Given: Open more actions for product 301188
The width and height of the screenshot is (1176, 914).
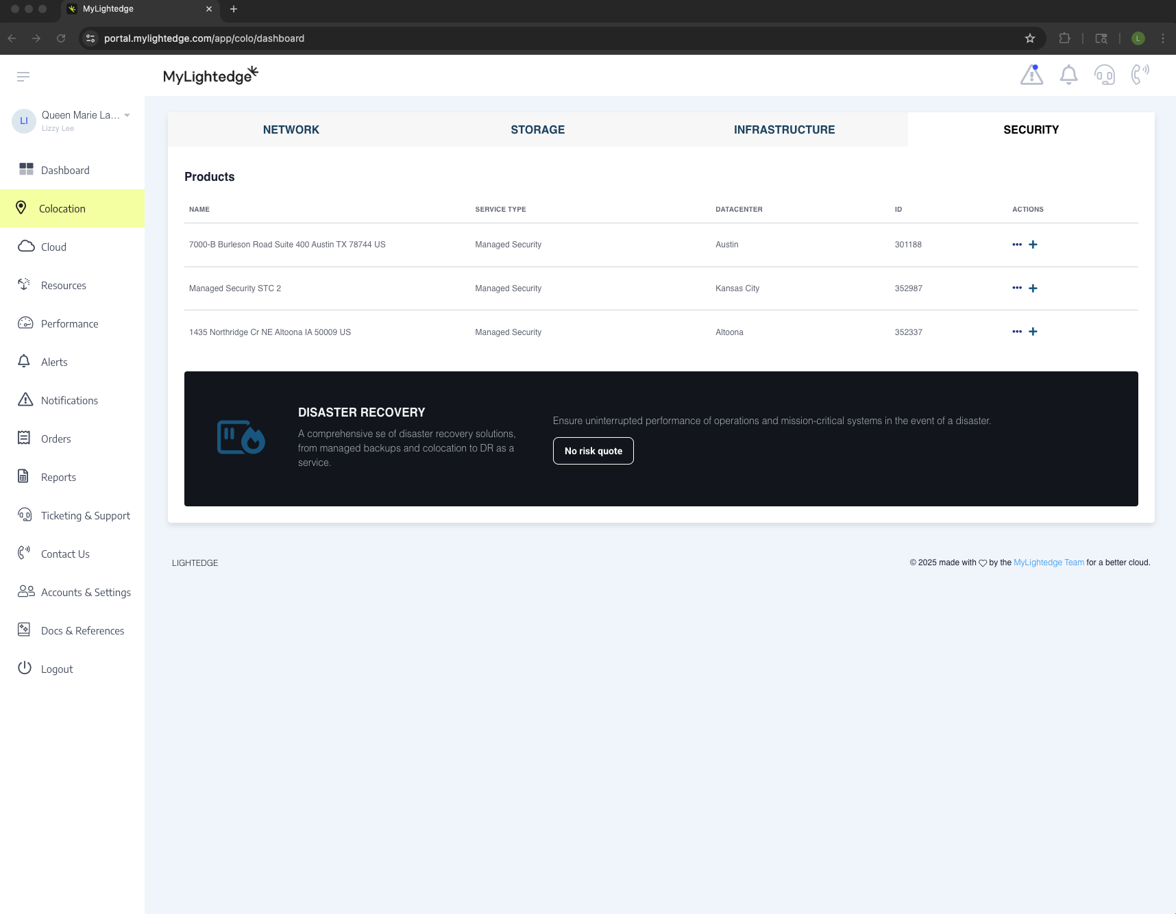Looking at the screenshot, I should 1017,245.
